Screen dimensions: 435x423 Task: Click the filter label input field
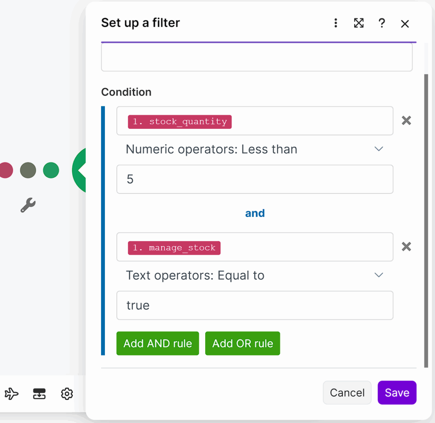[x=257, y=57]
